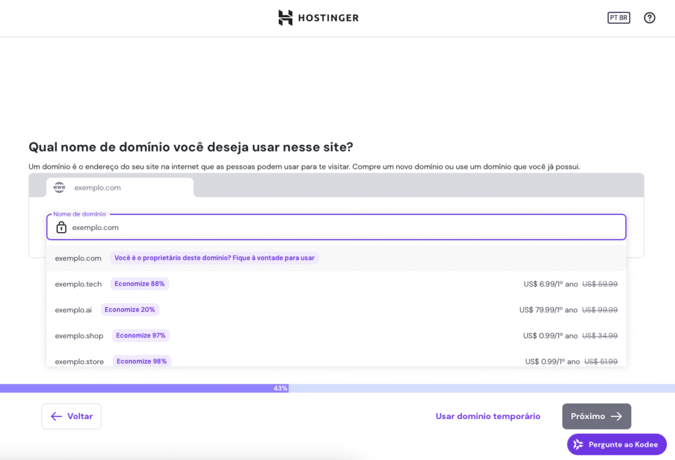Click the 43% progress bar
The height and width of the screenshot is (460, 675).
(x=279, y=388)
